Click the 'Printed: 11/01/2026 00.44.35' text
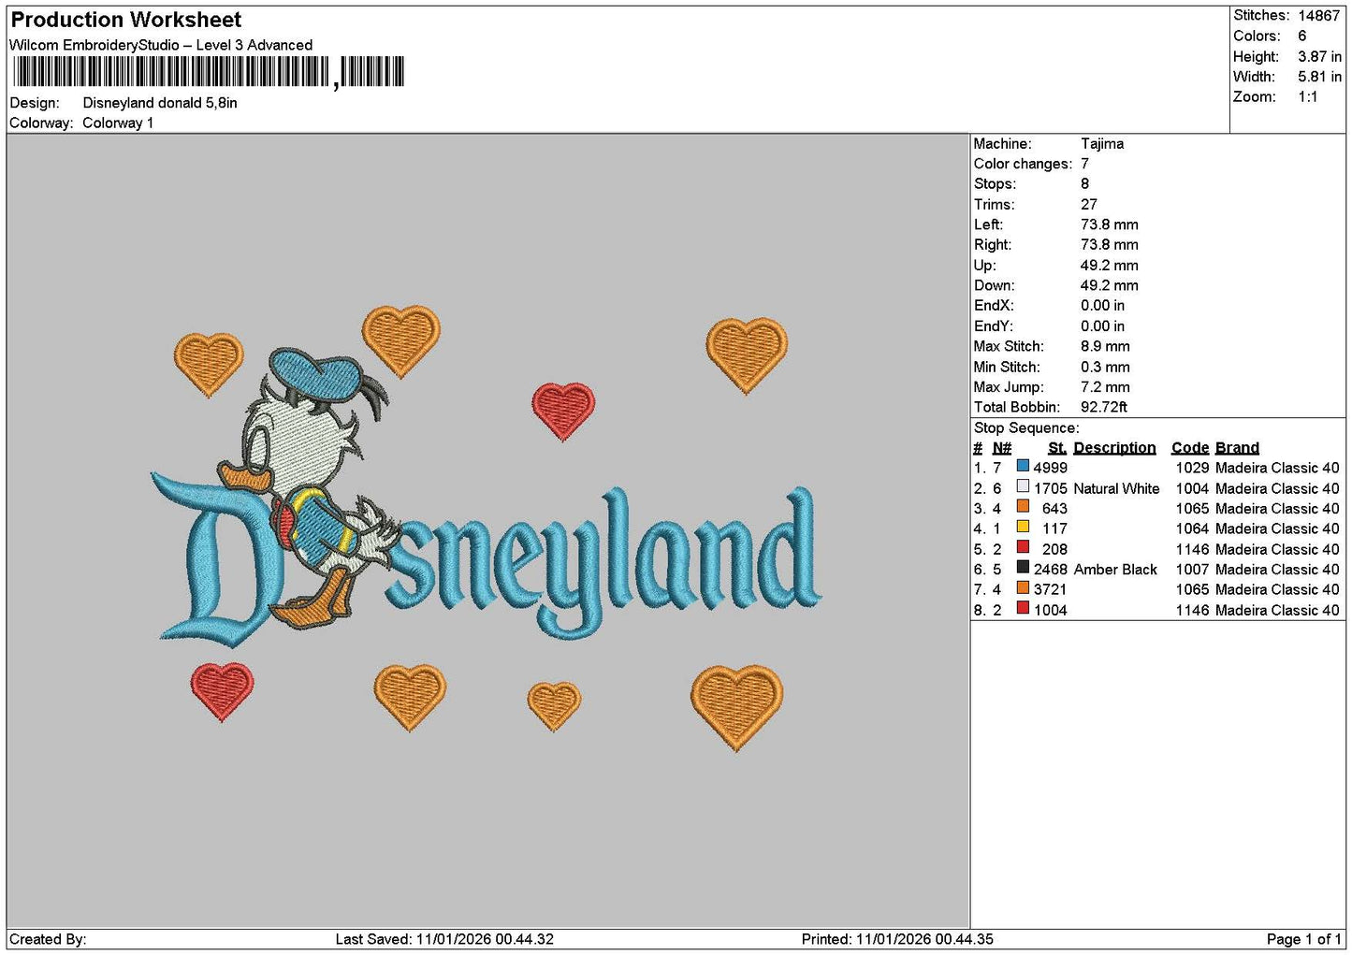 (897, 939)
